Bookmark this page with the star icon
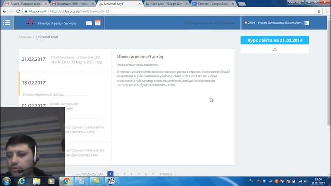This screenshot has height=186, width=331. point(319,11)
